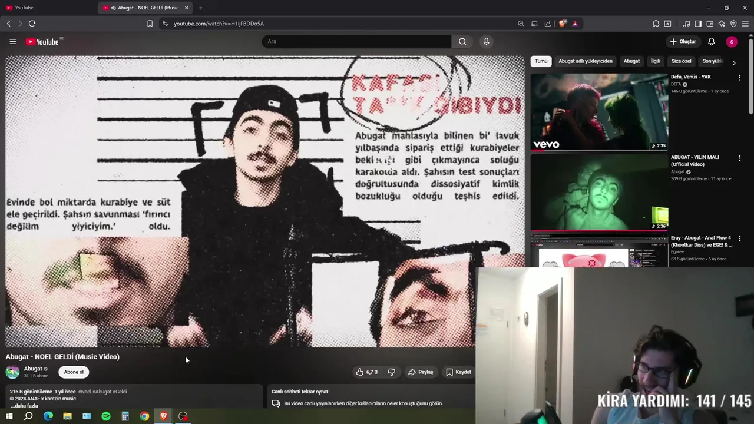Open Calculator from taskbar
The height and width of the screenshot is (424, 754).
[x=125, y=416]
